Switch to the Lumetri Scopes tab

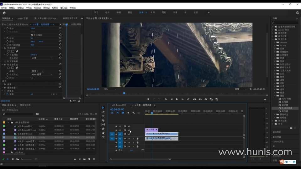(22, 18)
